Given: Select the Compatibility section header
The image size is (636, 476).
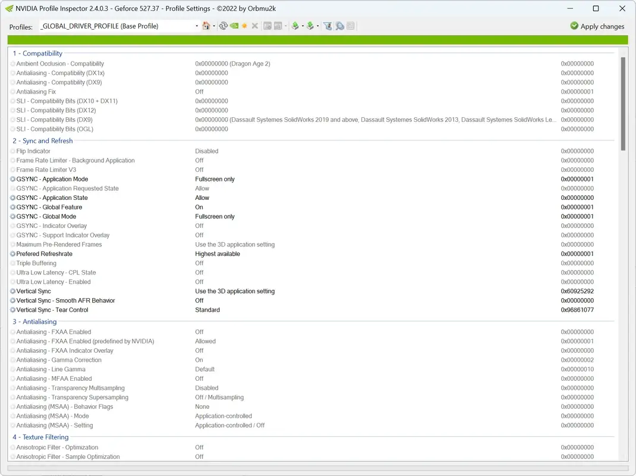Looking at the screenshot, I should coord(37,54).
